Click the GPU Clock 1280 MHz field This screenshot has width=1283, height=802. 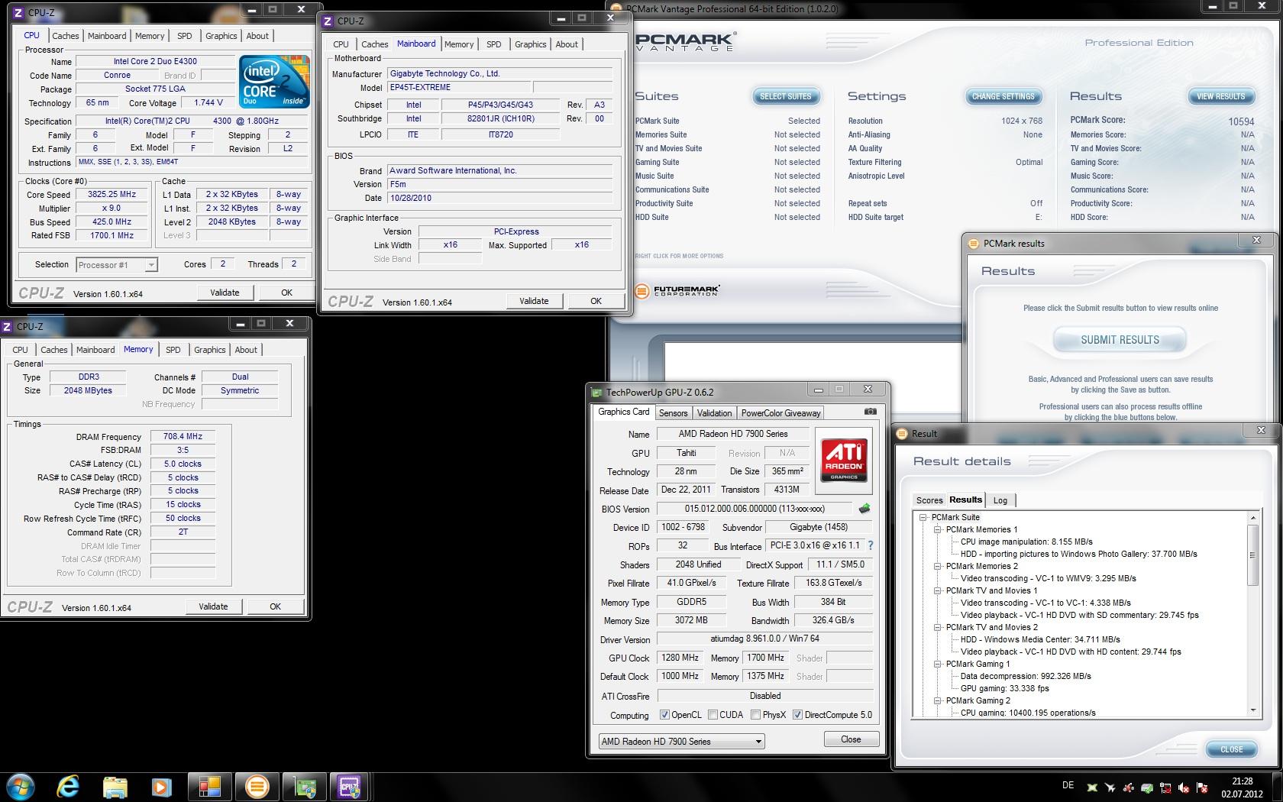coord(680,658)
